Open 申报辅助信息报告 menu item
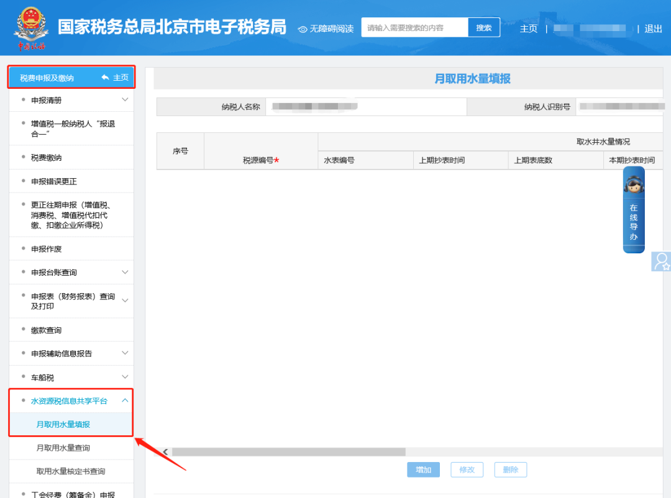Screen dimensions: 671x498 click(x=71, y=353)
